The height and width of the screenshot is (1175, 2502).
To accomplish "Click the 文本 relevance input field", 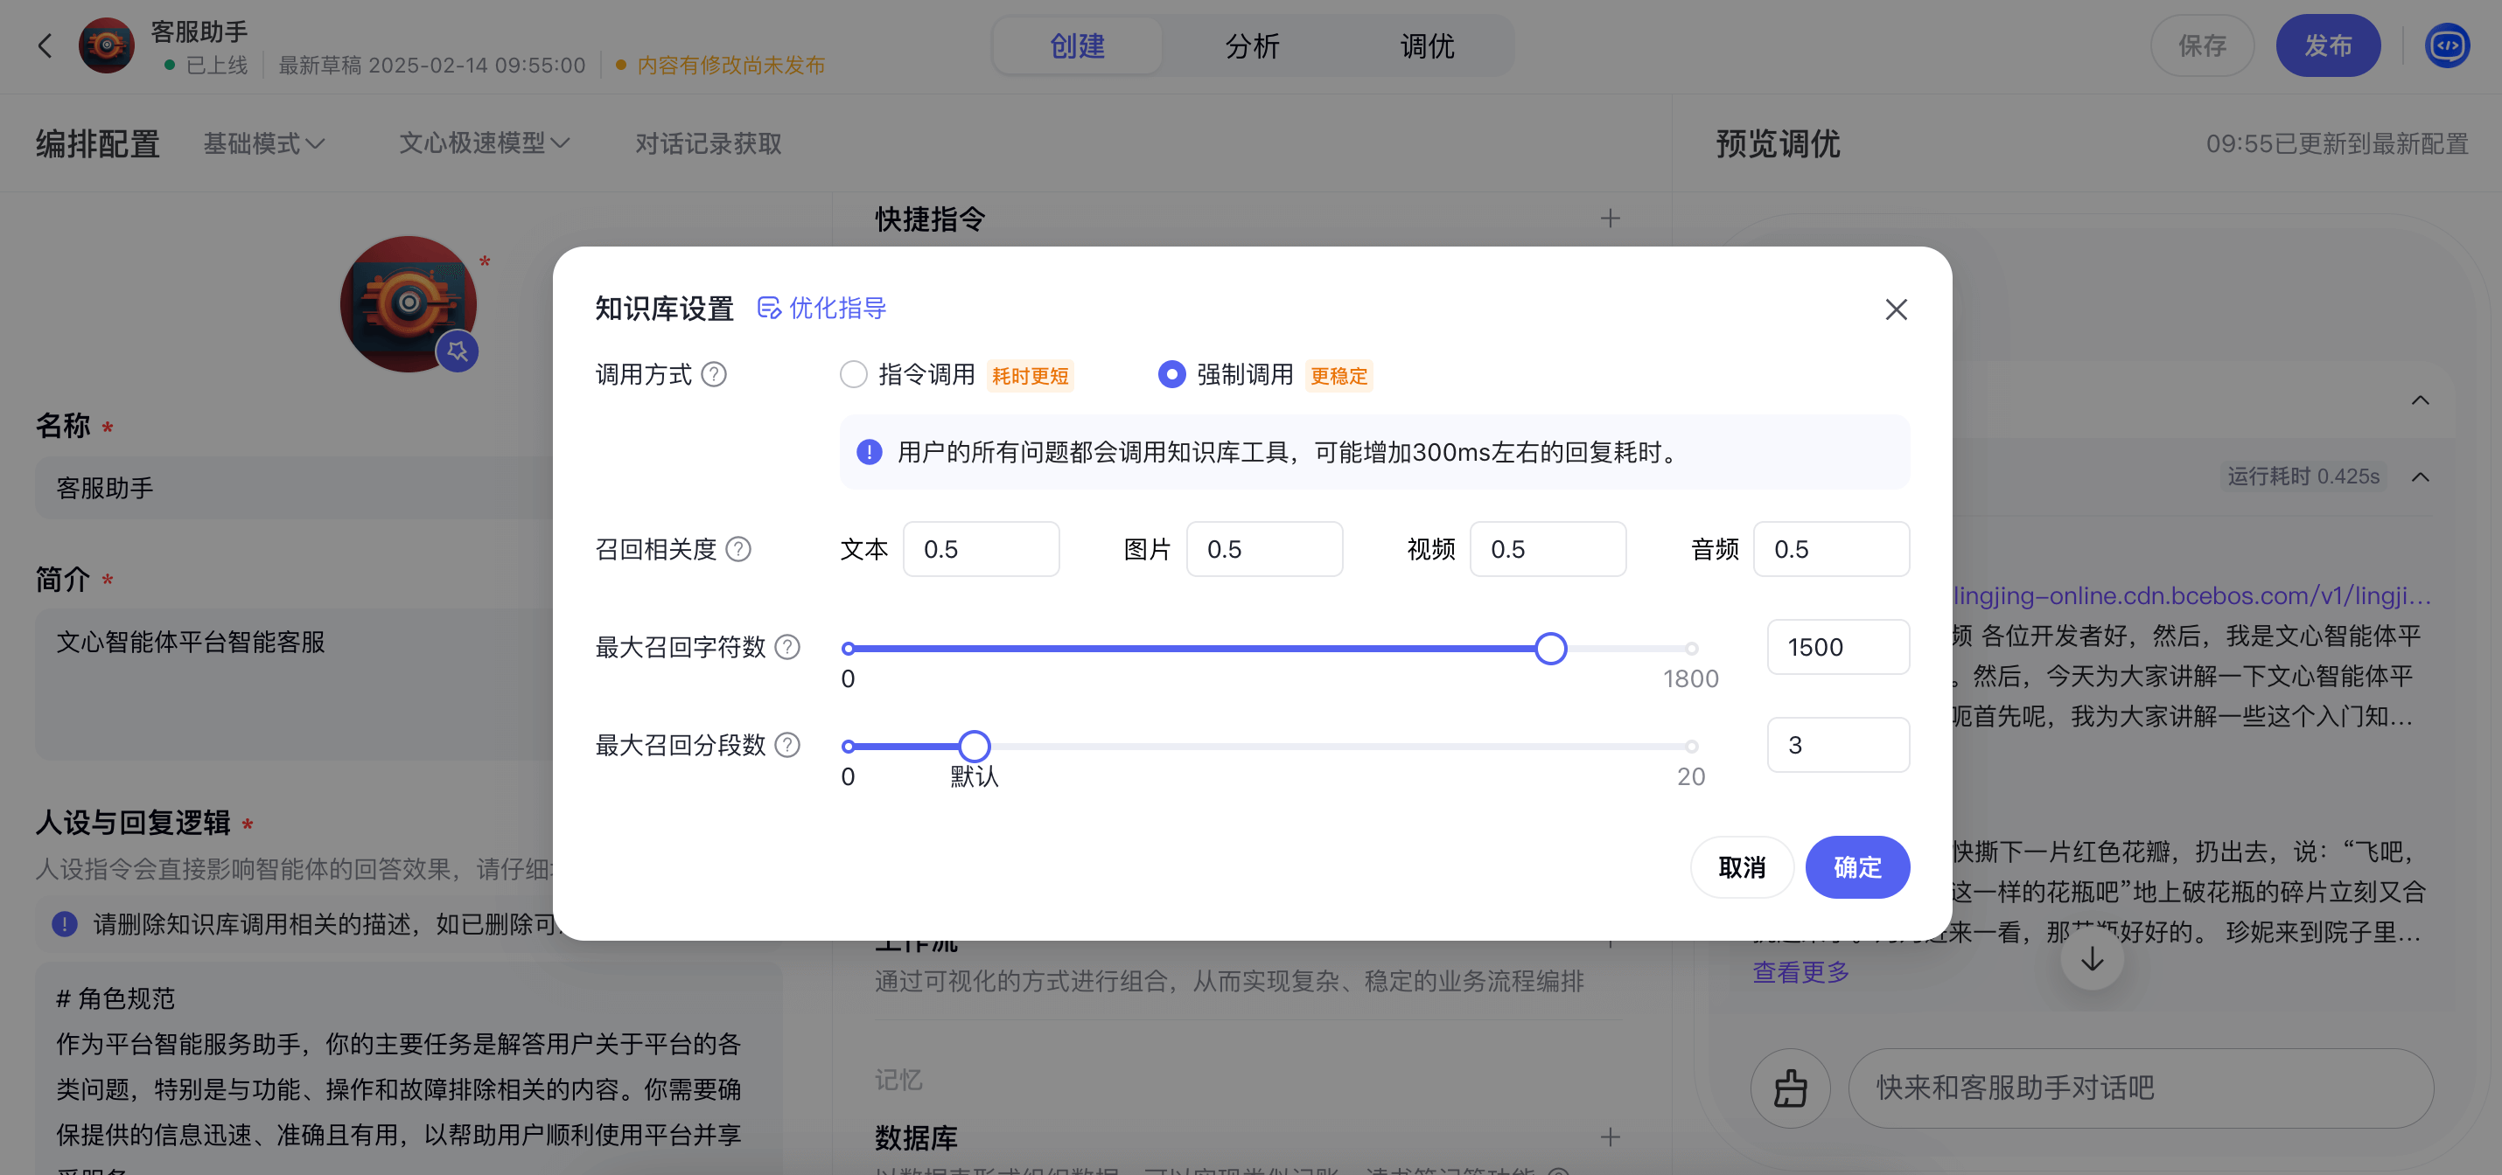I will click(980, 549).
